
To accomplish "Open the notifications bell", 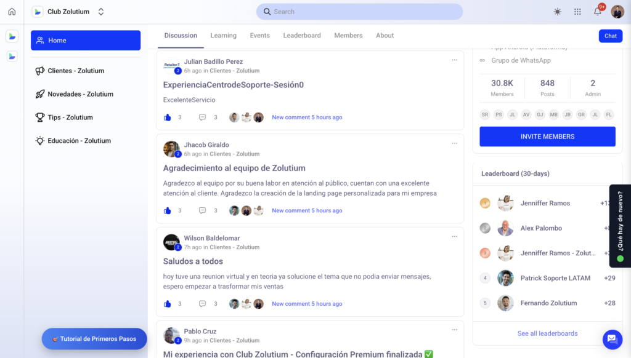I will (597, 12).
